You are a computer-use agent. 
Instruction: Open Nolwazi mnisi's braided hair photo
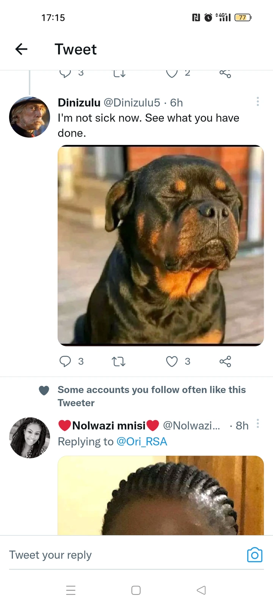(160, 495)
